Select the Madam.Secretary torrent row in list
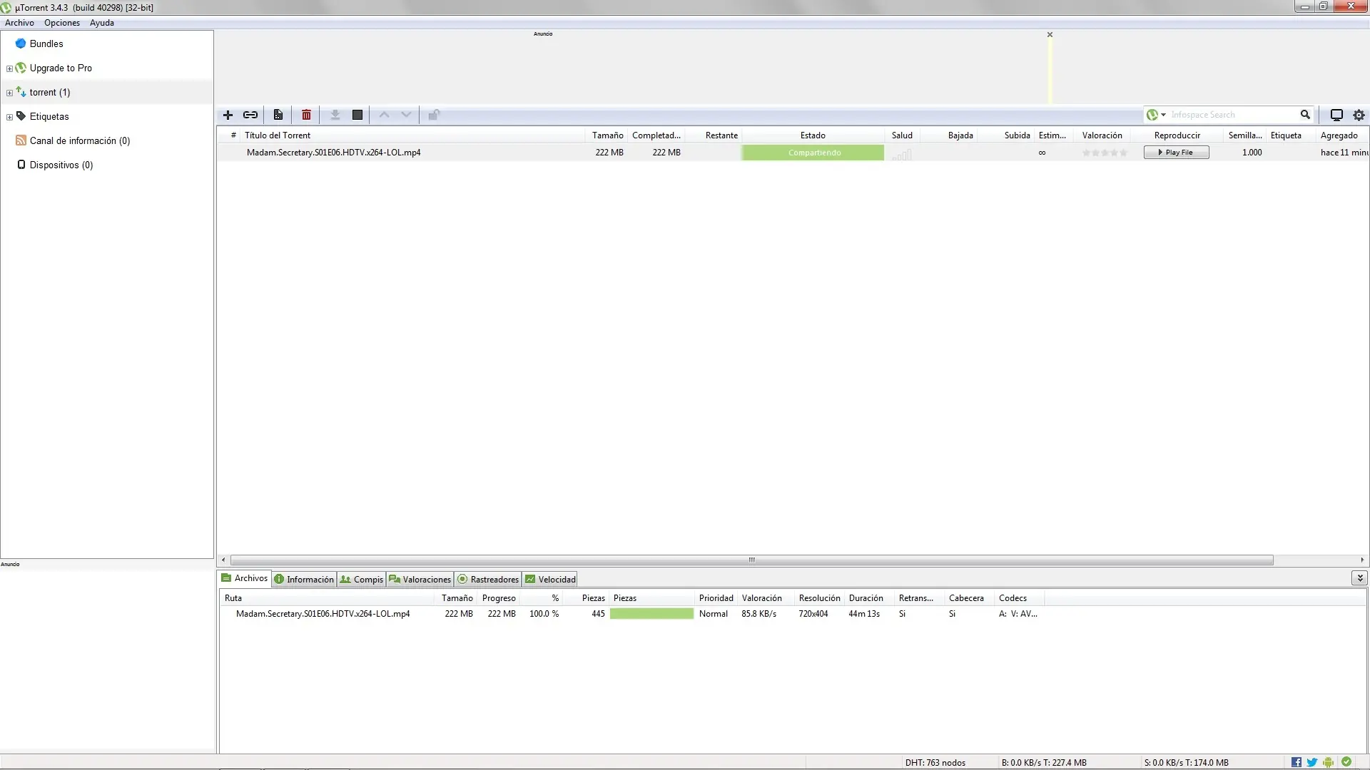This screenshot has height=770, width=1370. pyautogui.click(x=793, y=153)
